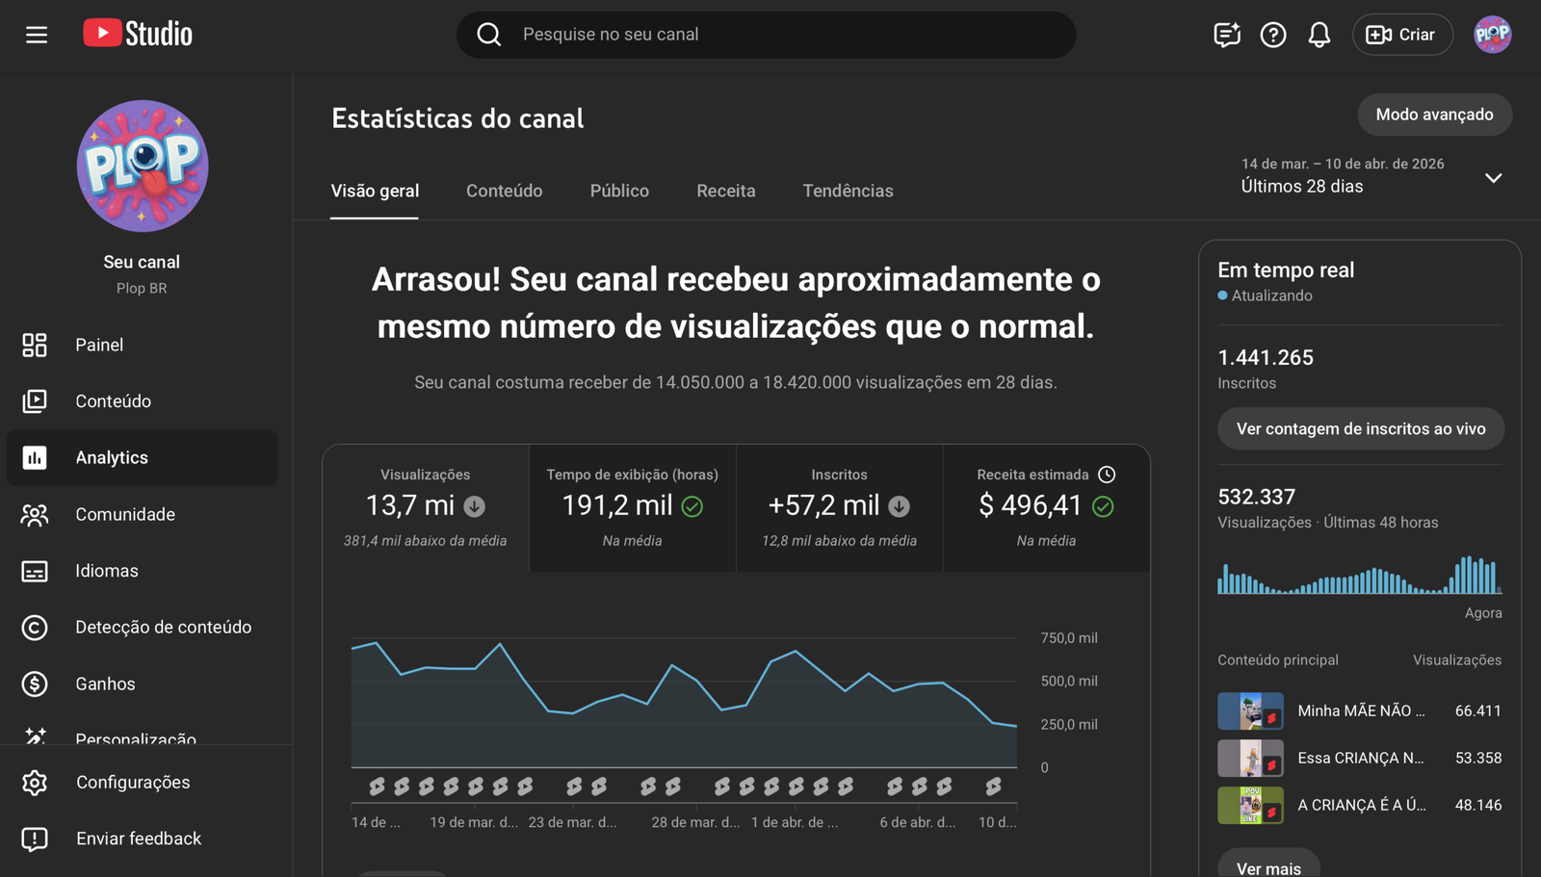Click the Configurações gear icon

pyautogui.click(x=35, y=783)
